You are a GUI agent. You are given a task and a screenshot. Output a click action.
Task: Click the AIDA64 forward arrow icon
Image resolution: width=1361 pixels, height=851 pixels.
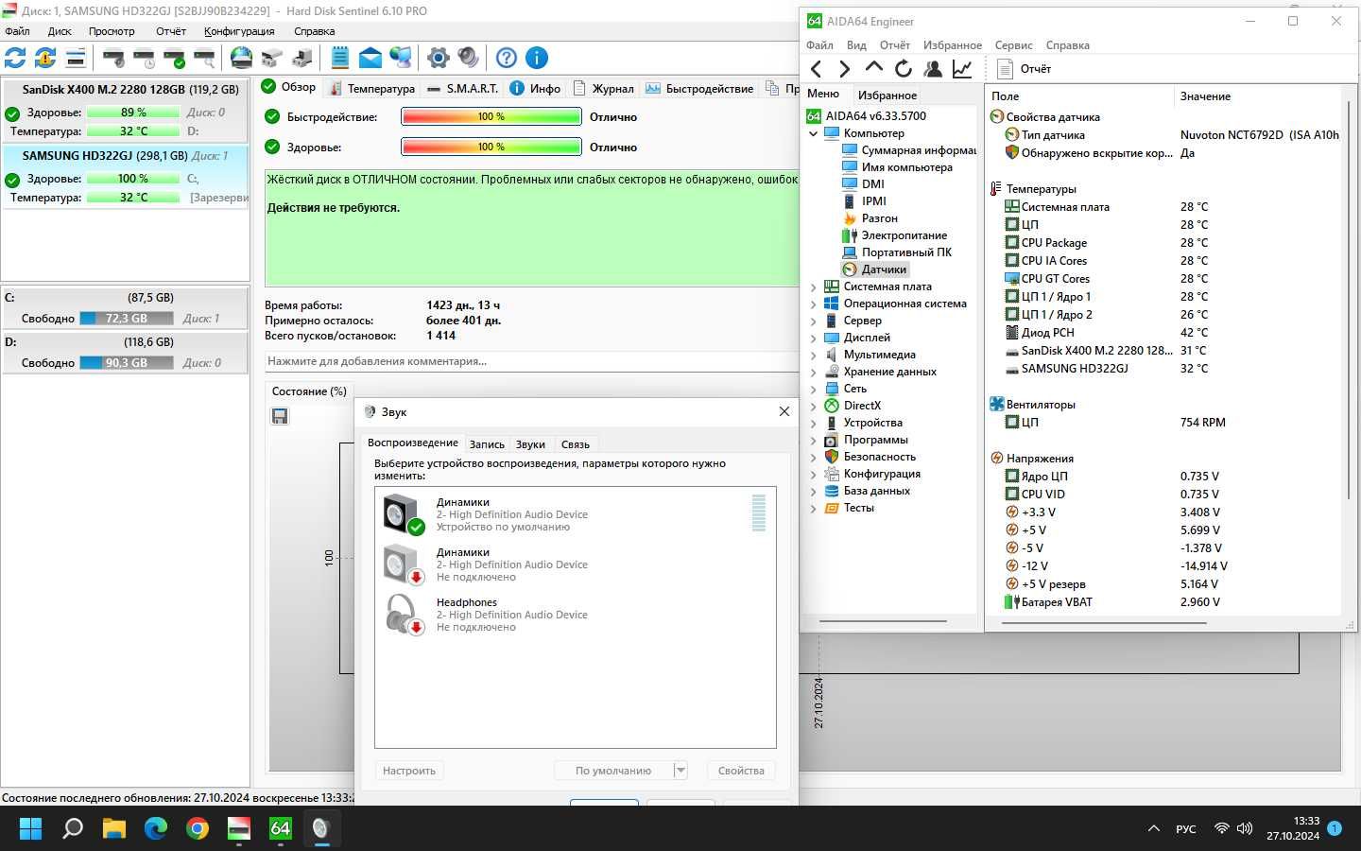pos(845,68)
